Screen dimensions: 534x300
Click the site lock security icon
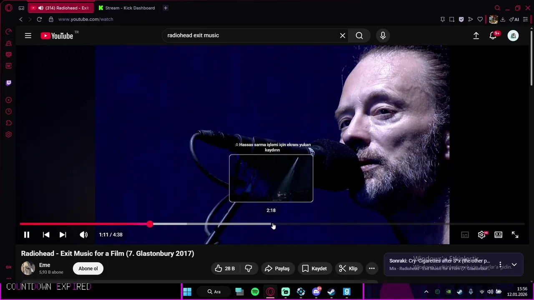[51, 19]
